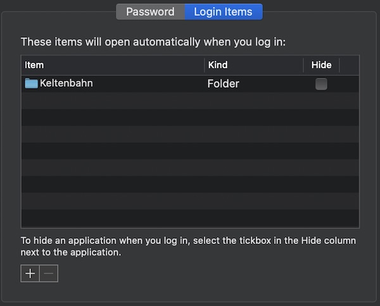Select the Login Items tab

223,11
